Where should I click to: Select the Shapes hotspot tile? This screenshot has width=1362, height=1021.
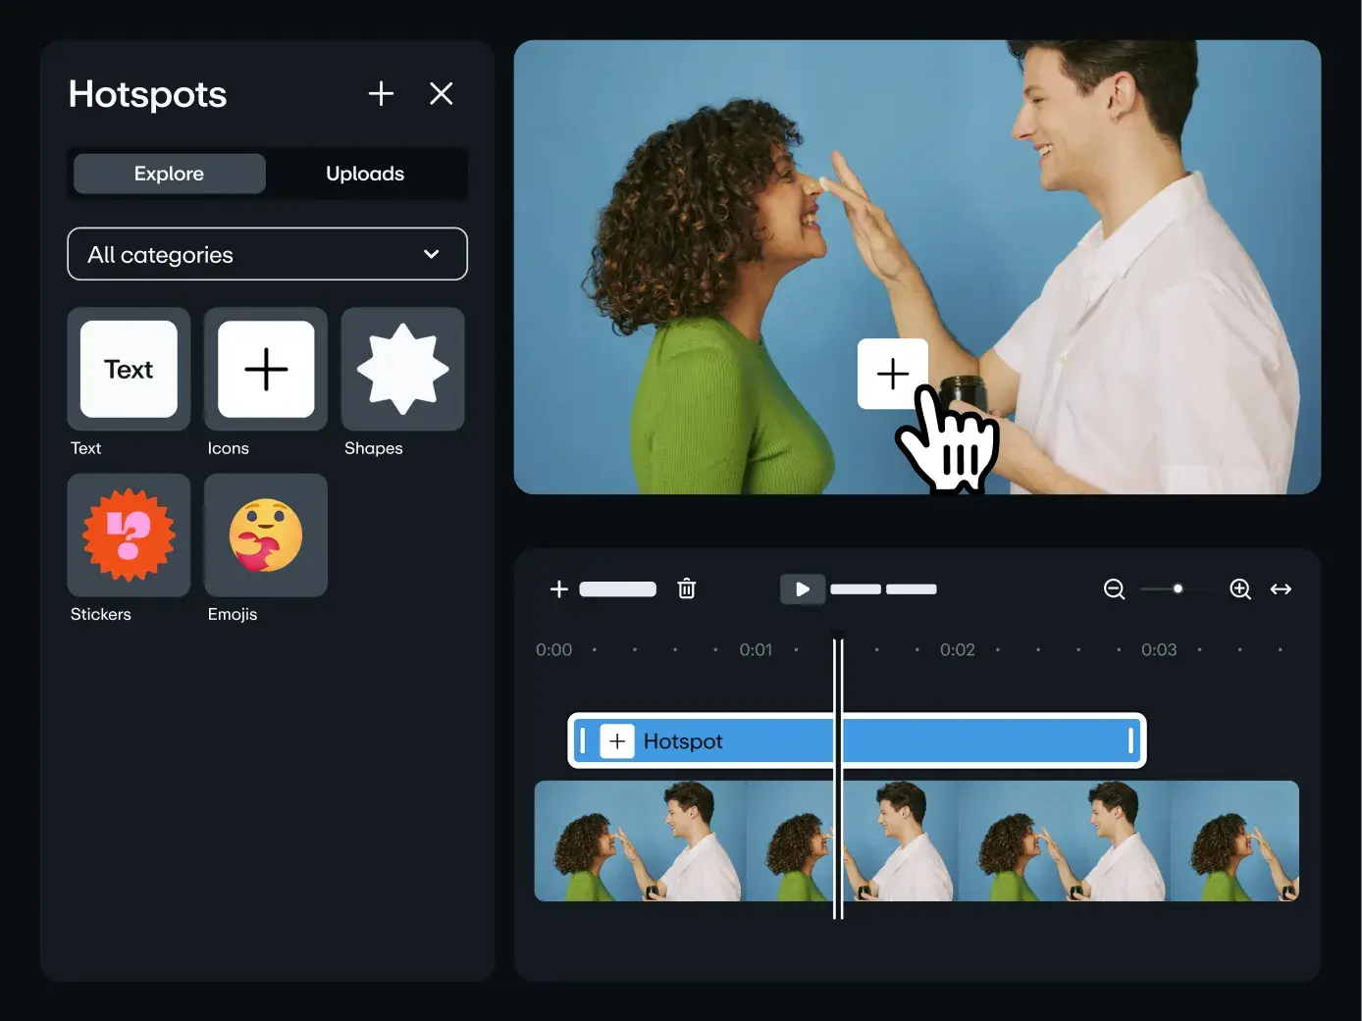click(x=402, y=369)
